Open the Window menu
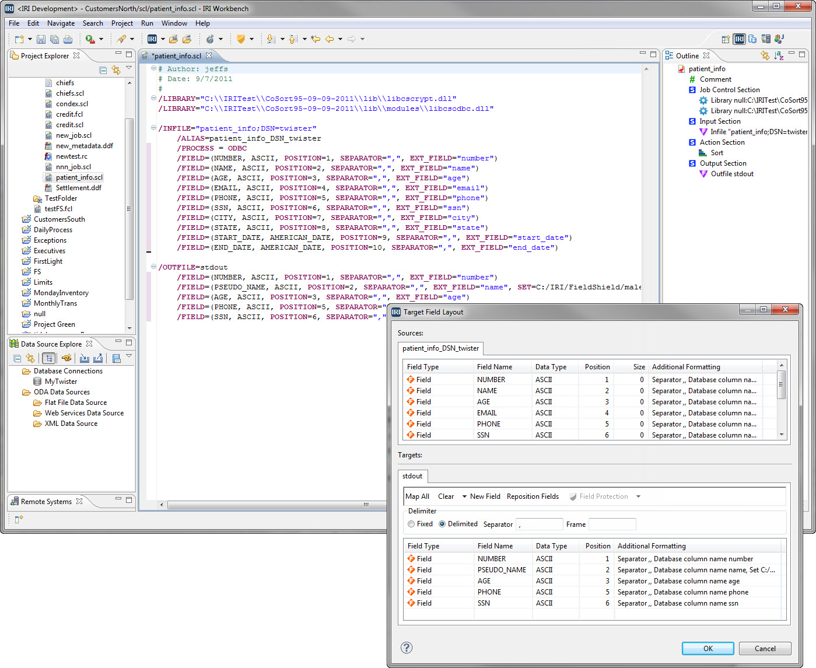816x668 pixels. [174, 23]
